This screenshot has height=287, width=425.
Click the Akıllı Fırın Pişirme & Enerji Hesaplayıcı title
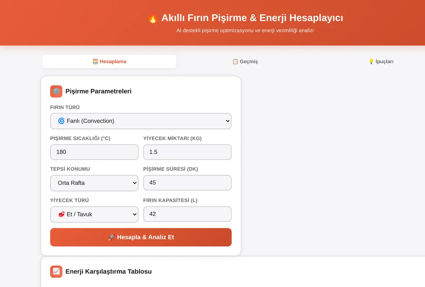[252, 18]
